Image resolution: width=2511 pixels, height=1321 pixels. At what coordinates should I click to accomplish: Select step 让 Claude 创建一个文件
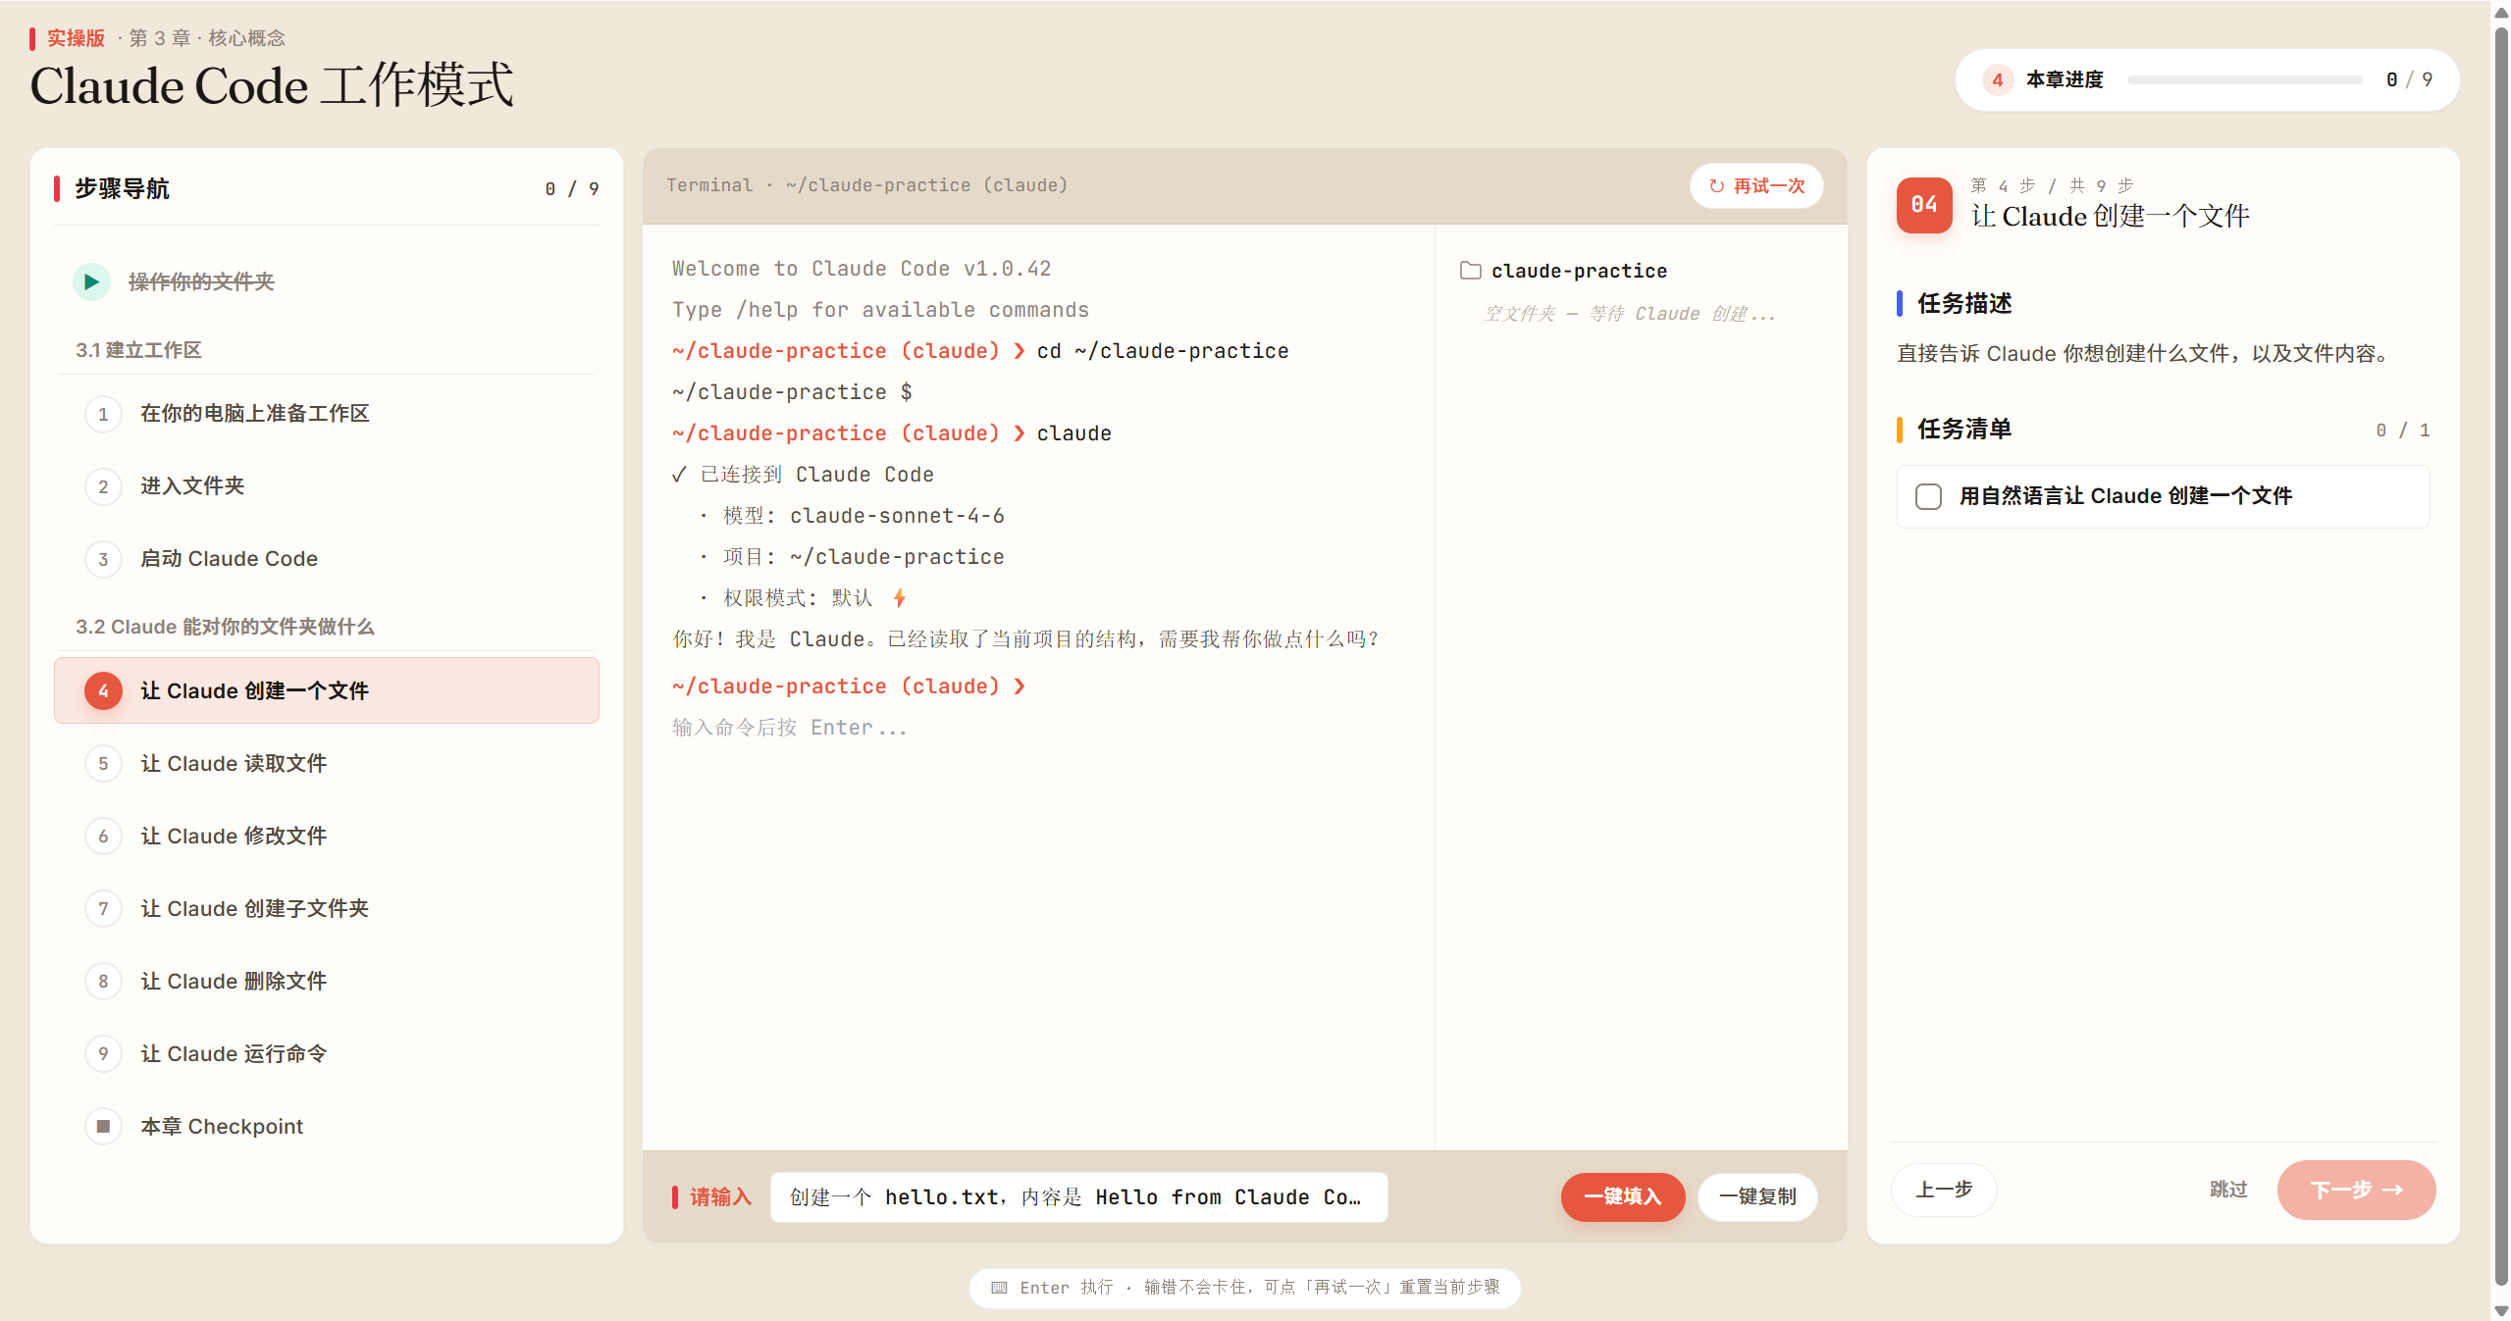tap(327, 690)
